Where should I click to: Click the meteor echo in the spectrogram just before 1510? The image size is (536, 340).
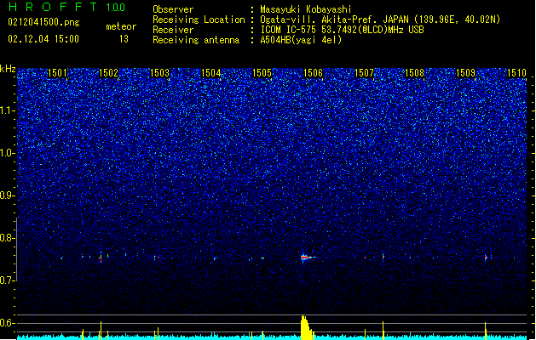tap(486, 258)
